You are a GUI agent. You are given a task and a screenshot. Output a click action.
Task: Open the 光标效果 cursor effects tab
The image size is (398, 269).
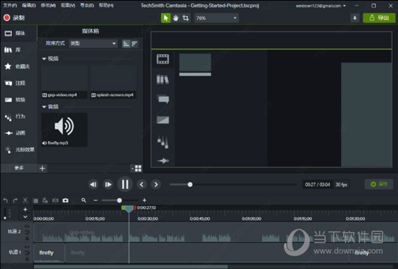(x=19, y=150)
